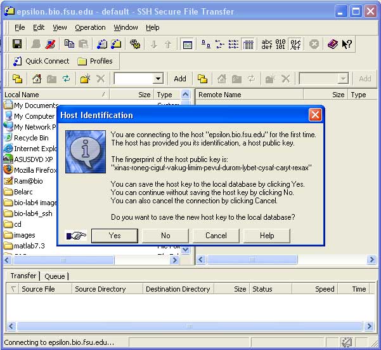The image size is (381, 350).
Task: Click the What's This help cursor icon
Action: pyautogui.click(x=347, y=44)
